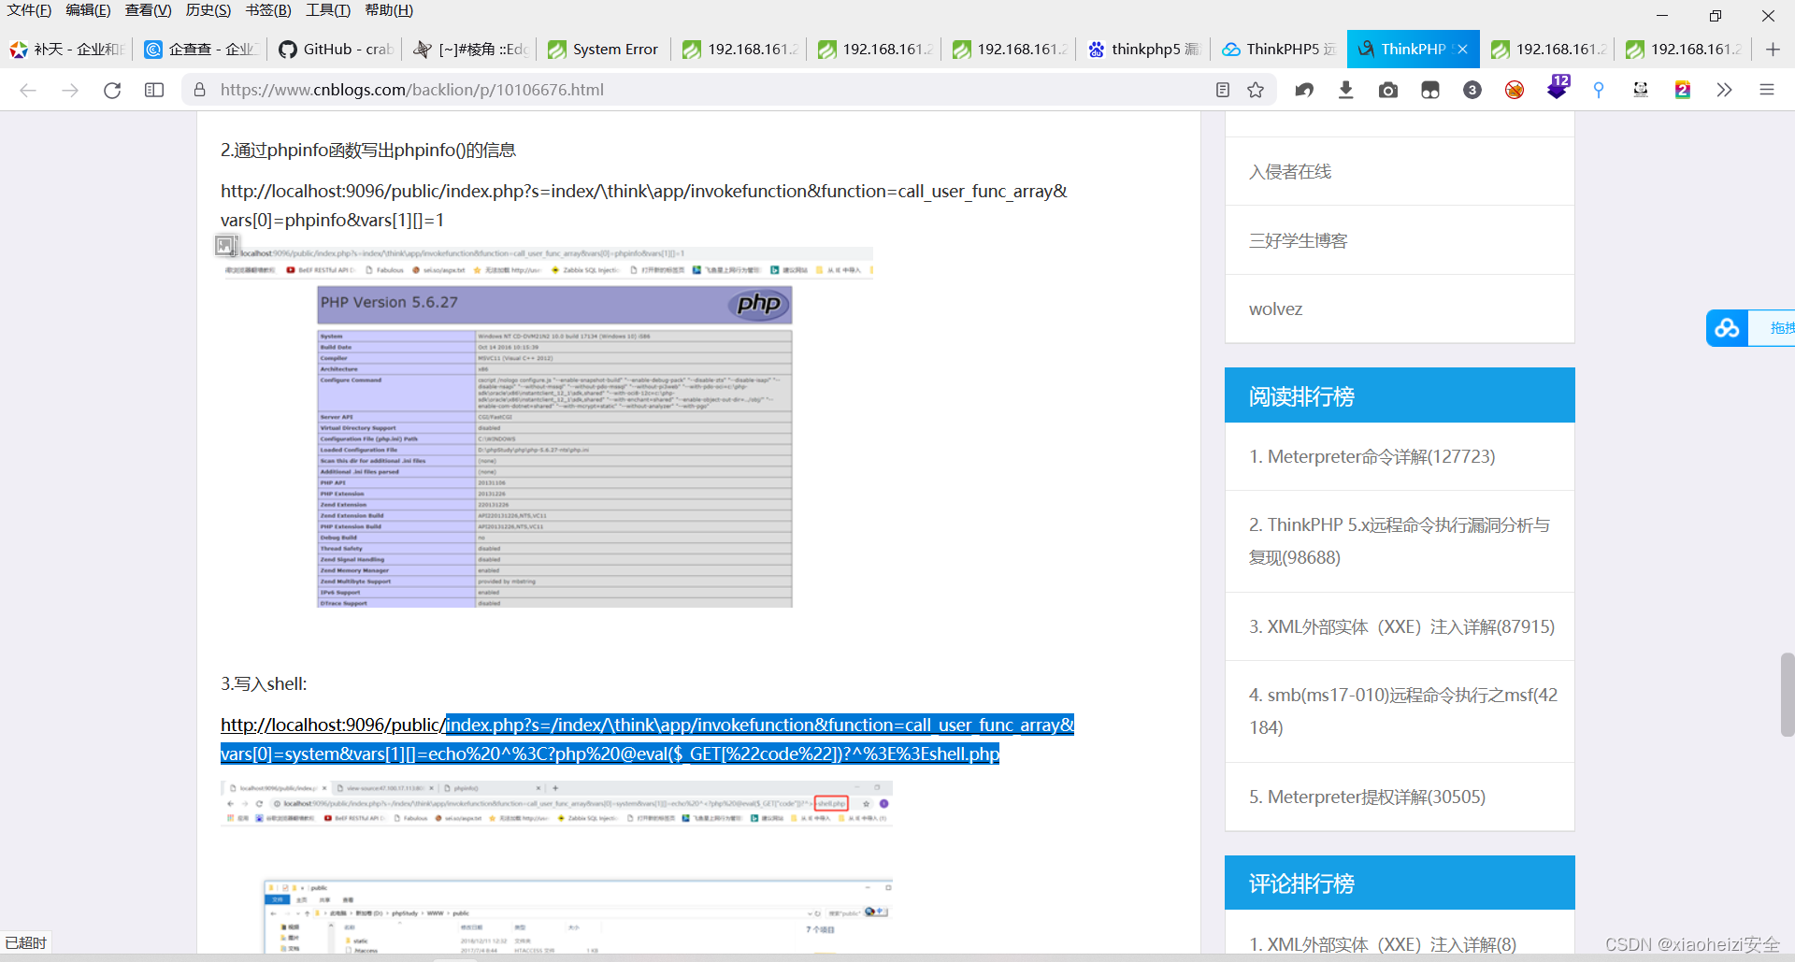Click the shell.php browser screenshot image
The width and height of the screenshot is (1795, 962).
point(557,804)
